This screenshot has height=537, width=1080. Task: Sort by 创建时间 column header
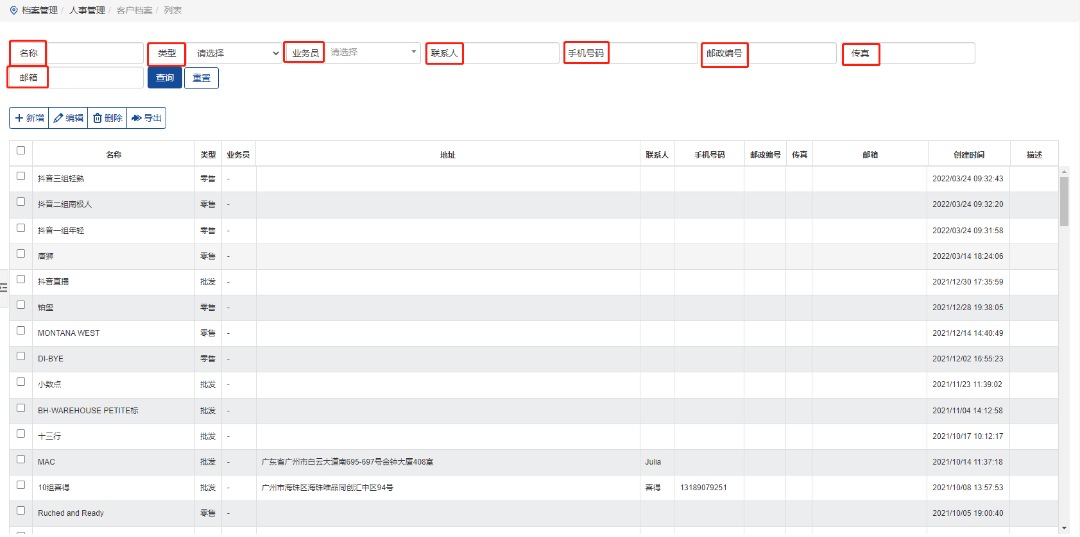(968, 155)
